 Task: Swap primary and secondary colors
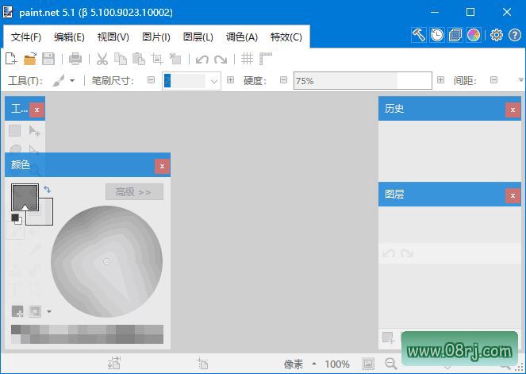(x=47, y=190)
